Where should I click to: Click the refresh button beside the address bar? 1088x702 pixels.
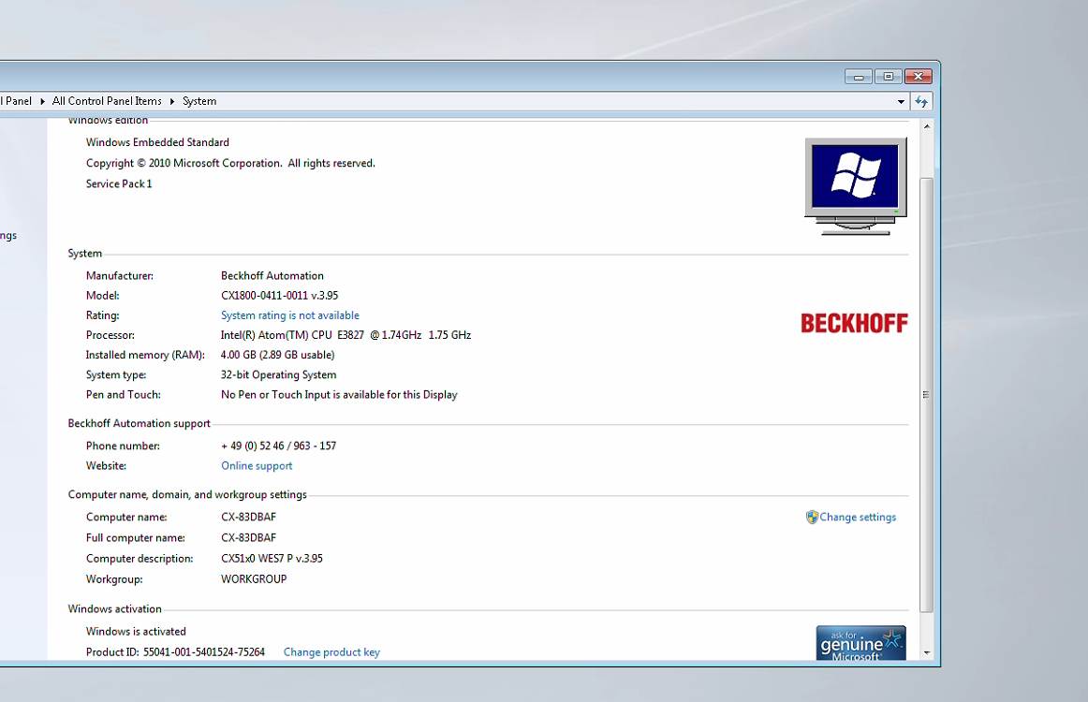[921, 101]
